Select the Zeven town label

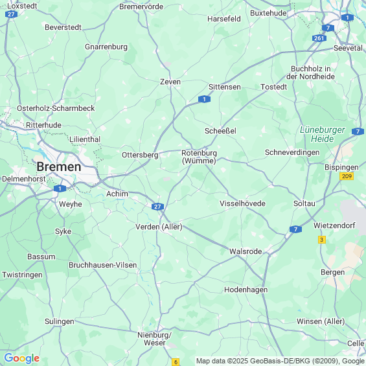pyautogui.click(x=170, y=82)
